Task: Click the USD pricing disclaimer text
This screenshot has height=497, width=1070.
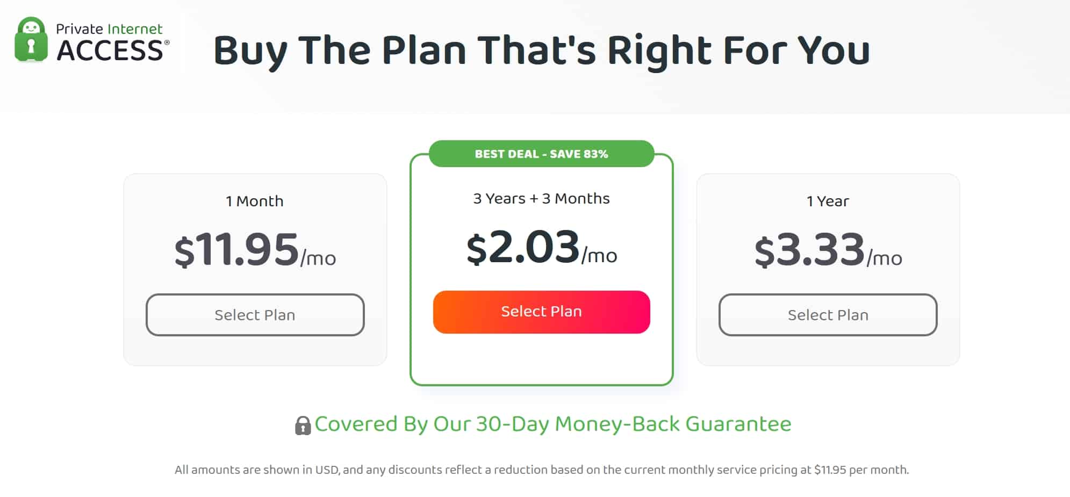Action: click(x=542, y=470)
